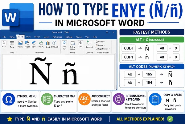Click the blue Word logo
Viewport: 185px width, 124px height.
pos(18,17)
